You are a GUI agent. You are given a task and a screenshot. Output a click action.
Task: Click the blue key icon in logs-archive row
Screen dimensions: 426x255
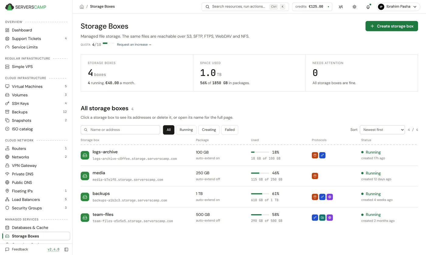[x=322, y=155]
